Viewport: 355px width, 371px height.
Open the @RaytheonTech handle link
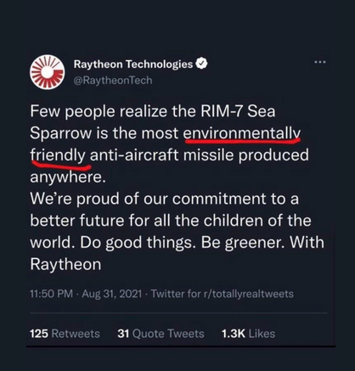tap(113, 81)
